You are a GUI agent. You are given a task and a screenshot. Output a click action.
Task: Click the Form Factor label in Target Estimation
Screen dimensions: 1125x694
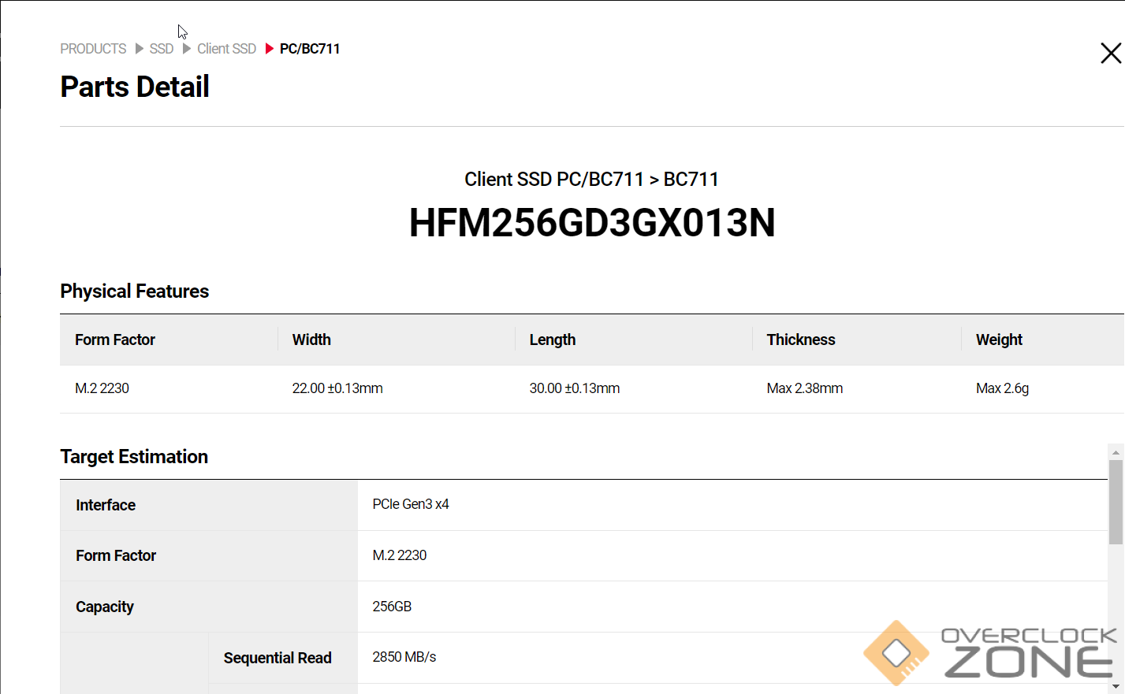pos(116,555)
